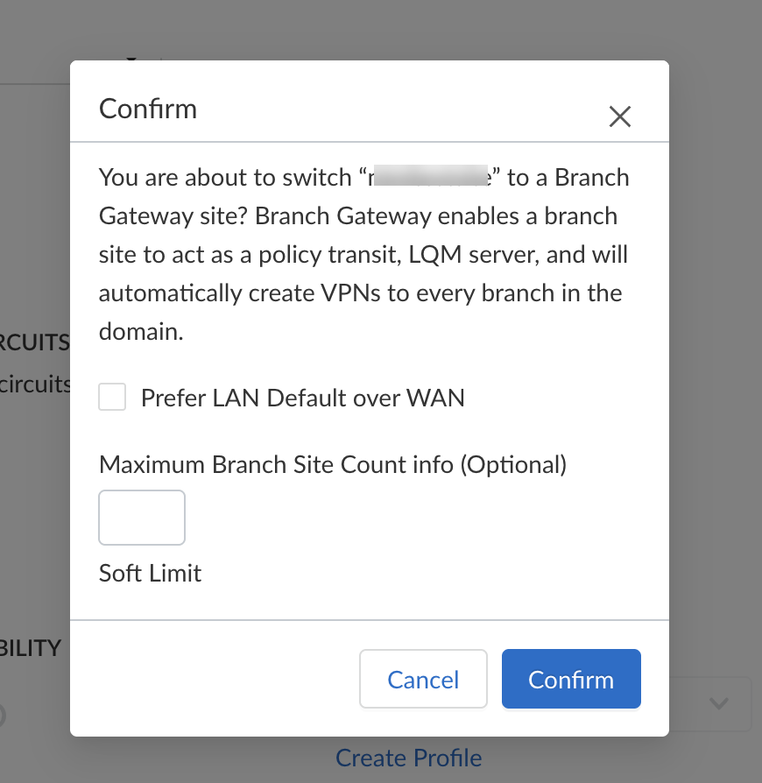
Task: Click the 'CIRCUITS' heading behind the dialog
Action: pos(35,342)
